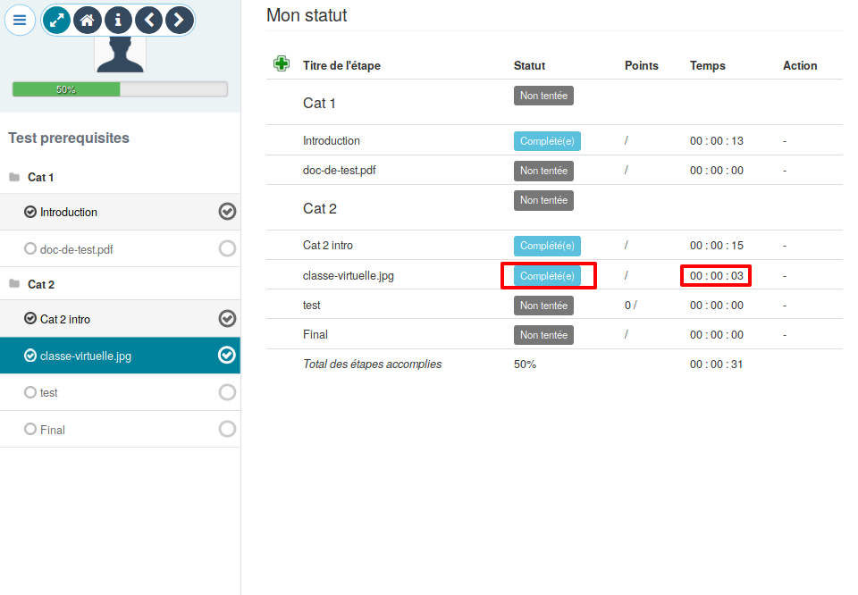Return to the course home step
The image size is (858, 595).
pyautogui.click(x=87, y=20)
